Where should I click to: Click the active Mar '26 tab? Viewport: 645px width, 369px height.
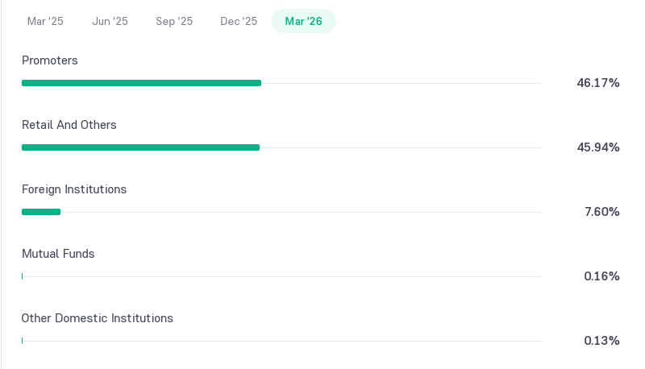pos(304,21)
